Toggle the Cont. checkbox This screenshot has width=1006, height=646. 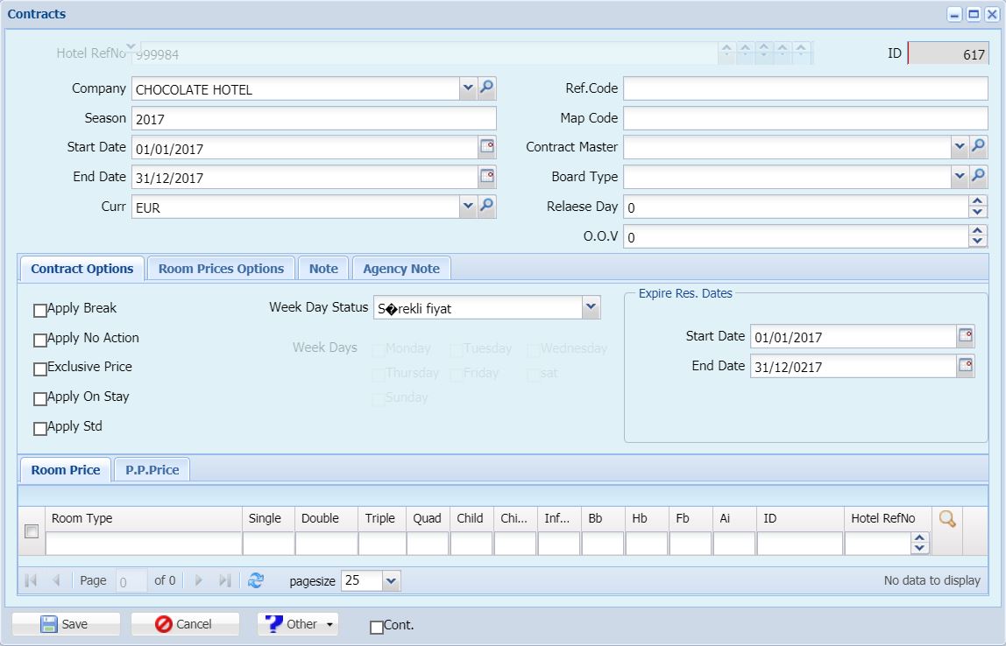[377, 627]
